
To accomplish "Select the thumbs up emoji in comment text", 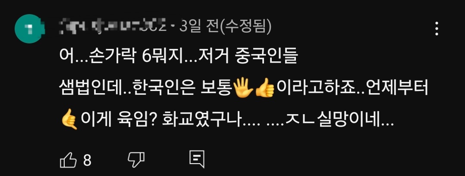I will pyautogui.click(x=265, y=88).
